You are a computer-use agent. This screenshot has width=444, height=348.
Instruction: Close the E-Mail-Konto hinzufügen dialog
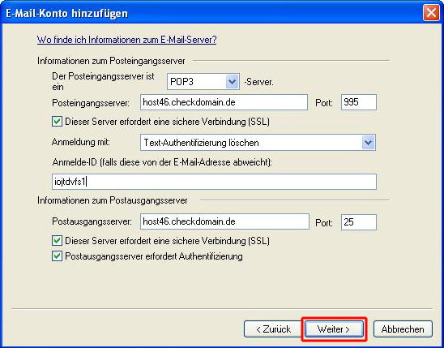point(431,13)
